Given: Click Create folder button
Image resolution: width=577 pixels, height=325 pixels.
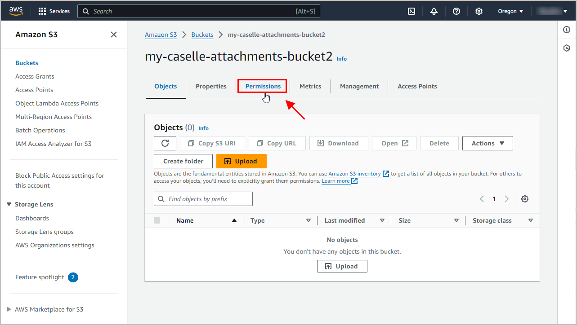Looking at the screenshot, I should coord(183,161).
